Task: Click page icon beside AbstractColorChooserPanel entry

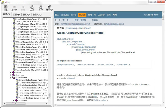Action: point(17,80)
